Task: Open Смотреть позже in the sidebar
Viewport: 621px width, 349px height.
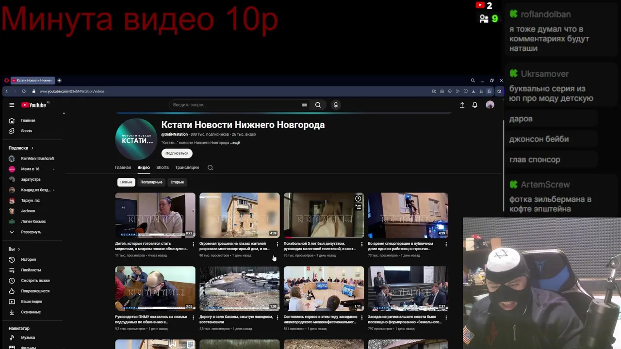Action: pyautogui.click(x=35, y=281)
